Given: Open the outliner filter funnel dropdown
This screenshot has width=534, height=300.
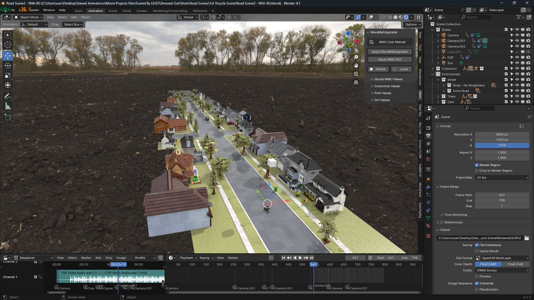Looking at the screenshot, I should (x=521, y=17).
